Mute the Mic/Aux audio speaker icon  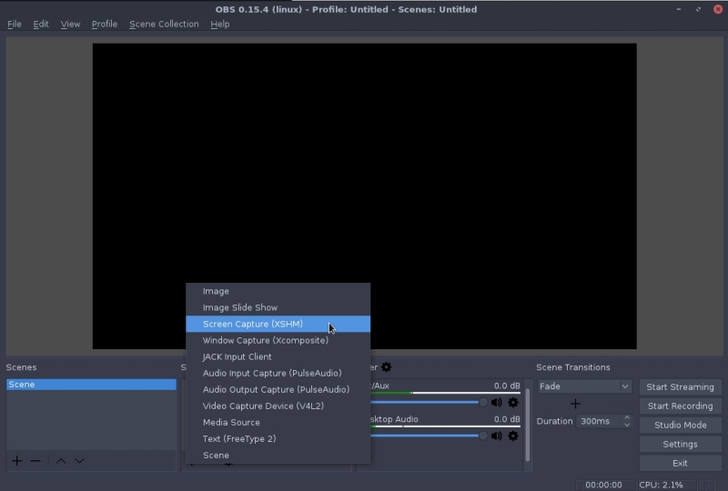coord(496,403)
